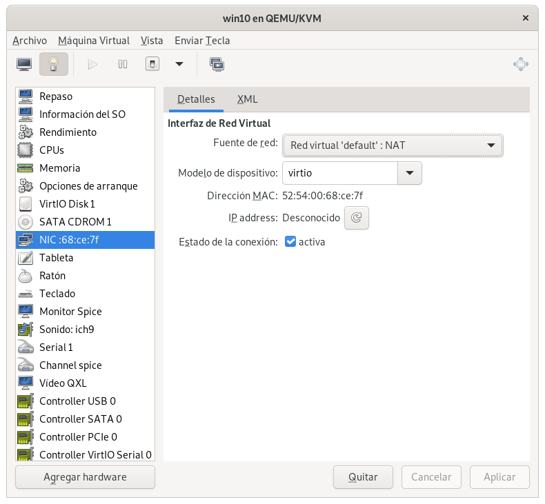This screenshot has width=545, height=504.
Task: Open the device model dropdown arrow
Action: pyautogui.click(x=410, y=173)
